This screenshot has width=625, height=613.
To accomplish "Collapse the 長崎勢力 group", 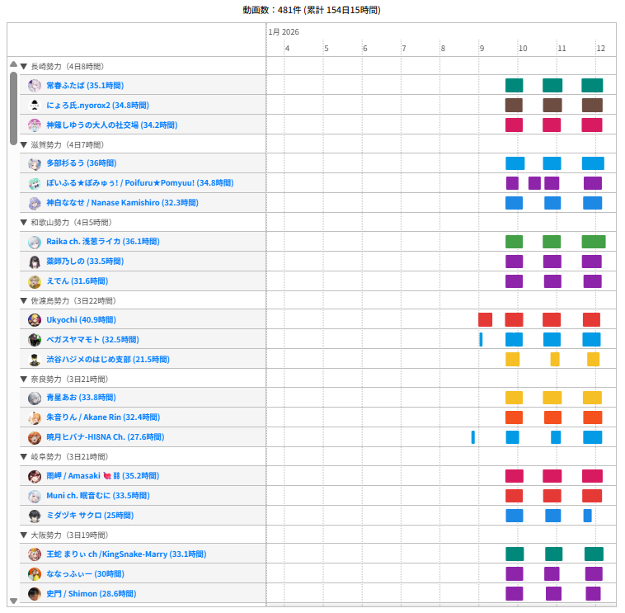I will point(24,67).
